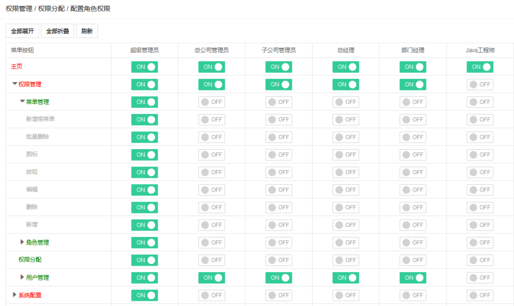Turn off 主页 for Java工程师
514x306 pixels.
point(480,67)
